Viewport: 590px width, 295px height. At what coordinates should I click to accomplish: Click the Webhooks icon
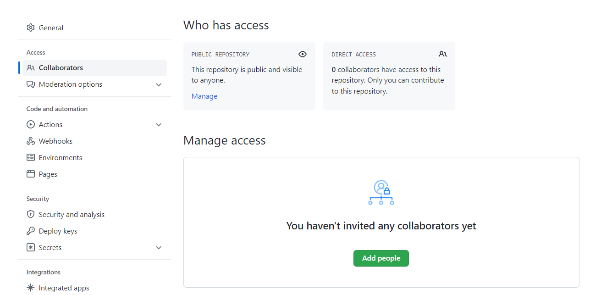coord(31,141)
